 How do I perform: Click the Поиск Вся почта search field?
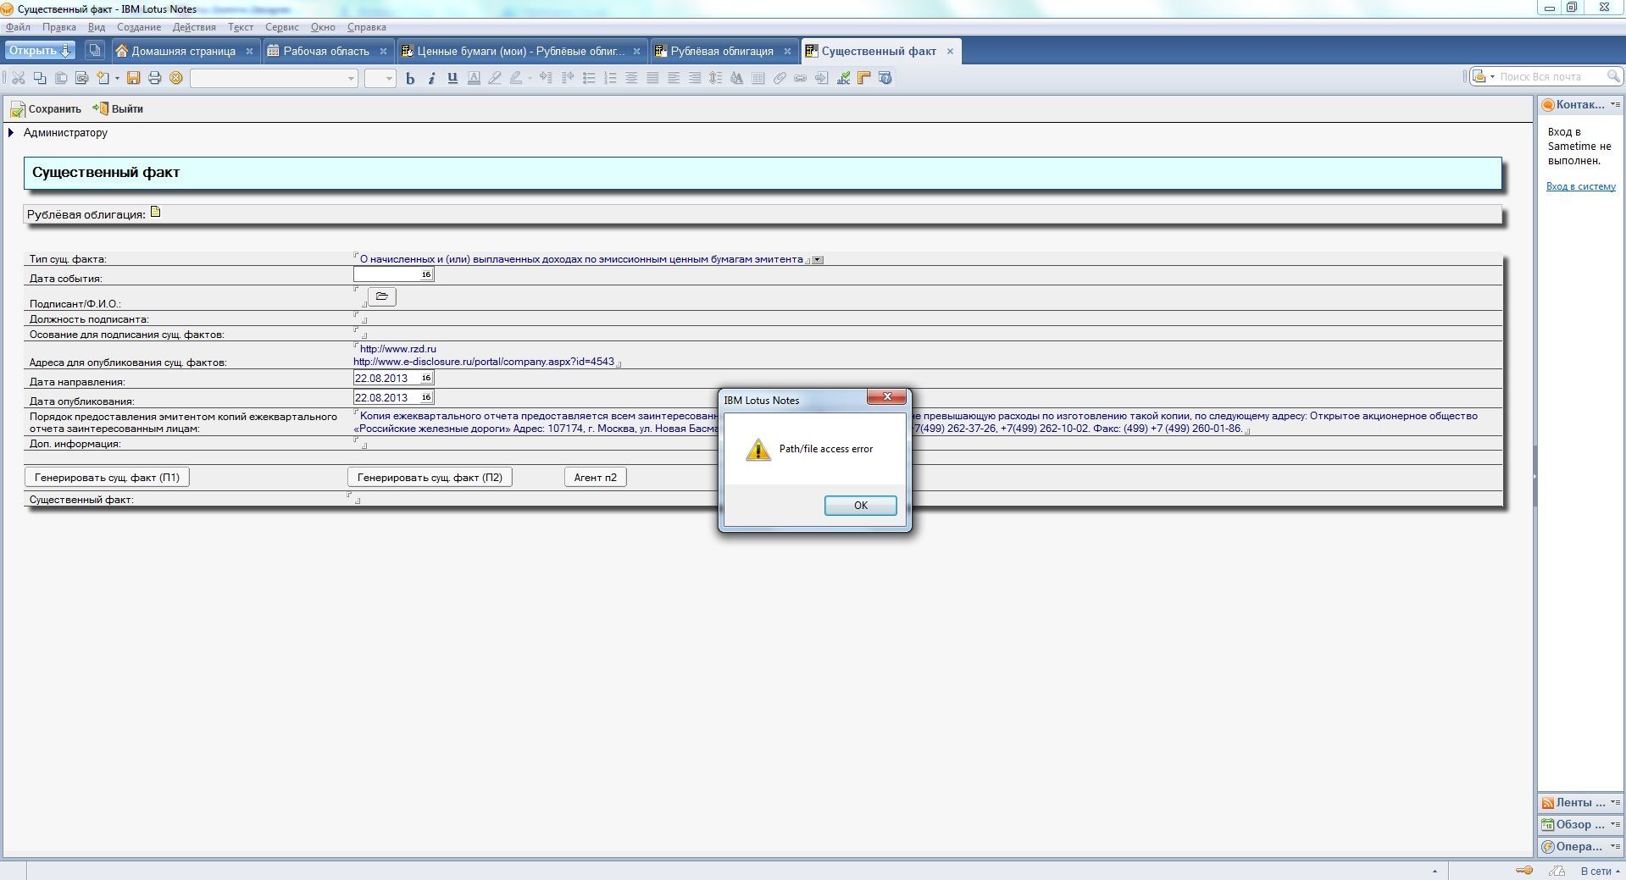point(1550,77)
